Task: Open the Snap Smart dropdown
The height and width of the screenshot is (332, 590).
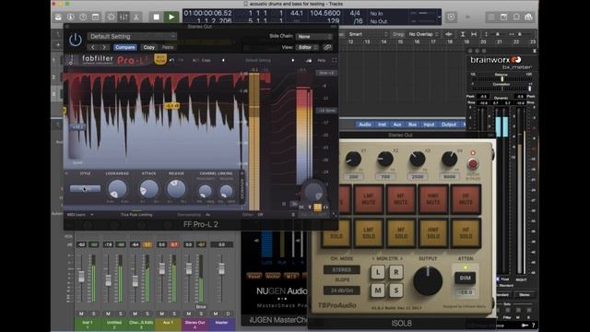Action: (x=367, y=34)
